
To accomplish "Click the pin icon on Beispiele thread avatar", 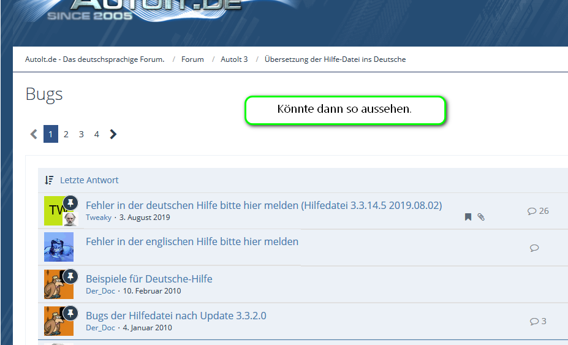I will (70, 276).
